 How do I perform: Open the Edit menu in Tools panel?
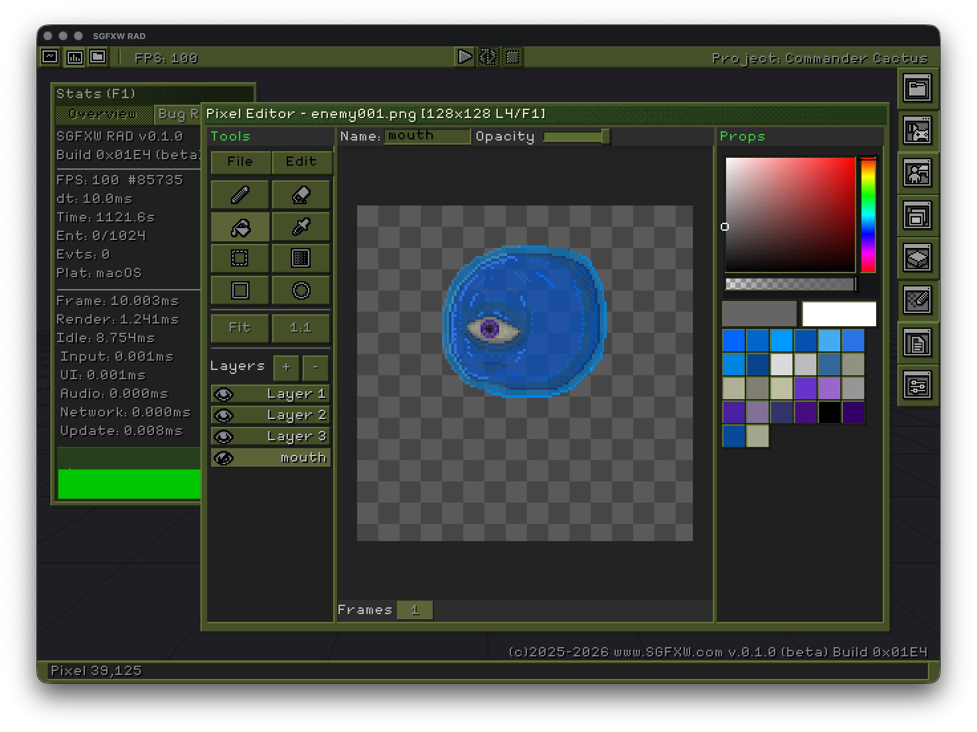[x=301, y=162]
